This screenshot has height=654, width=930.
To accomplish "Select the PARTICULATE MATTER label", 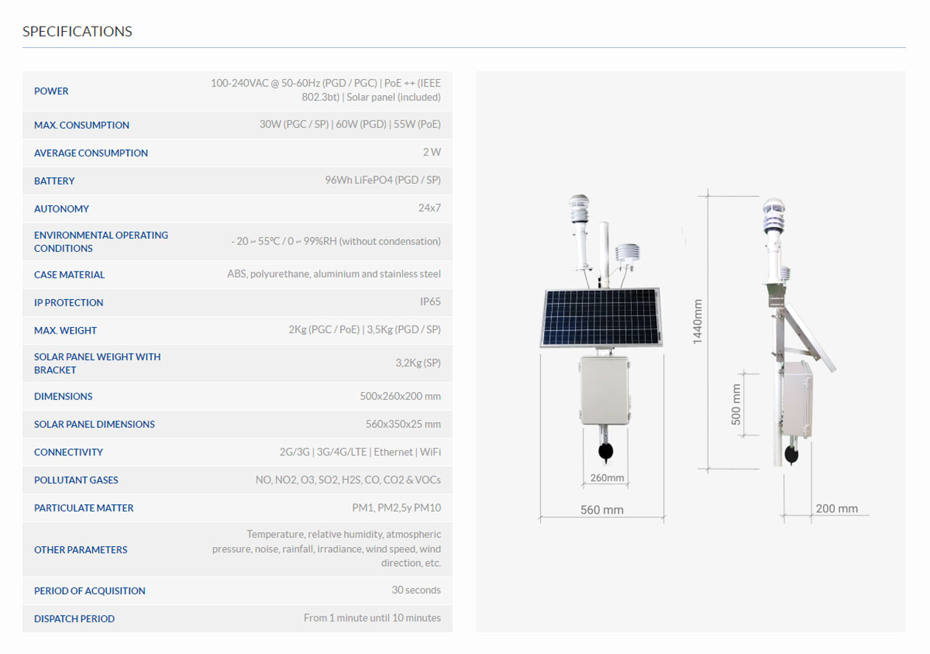I will click(83, 509).
